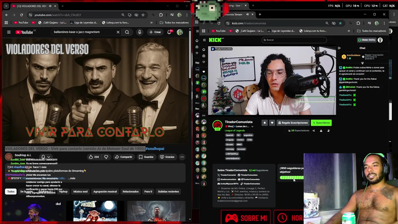The width and height of the screenshot is (398, 224).
Task: Select the Hiphop filter chip
Action: click(x=63, y=192)
